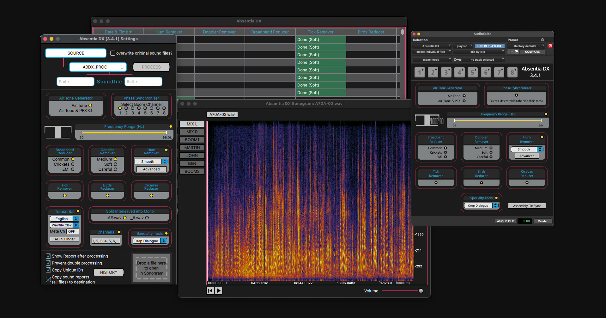Sort by Date & Time column
Image resolution: width=606 pixels, height=318 pixels.
[118, 32]
